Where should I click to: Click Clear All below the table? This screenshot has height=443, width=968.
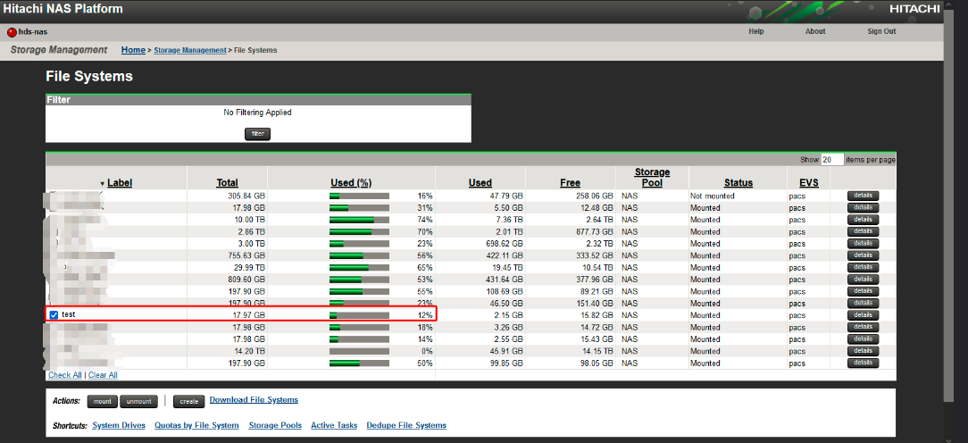pos(103,375)
